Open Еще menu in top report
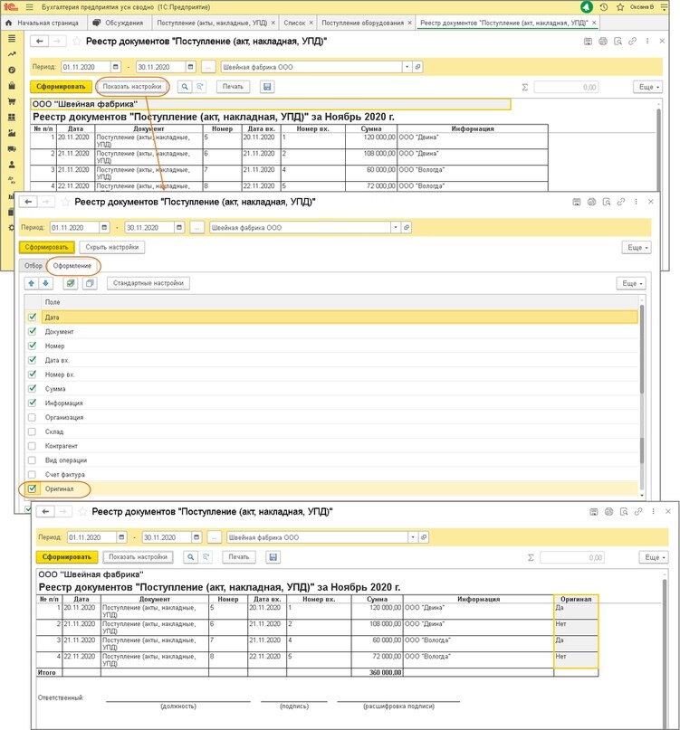This screenshot has height=730, width=680. pyautogui.click(x=647, y=87)
